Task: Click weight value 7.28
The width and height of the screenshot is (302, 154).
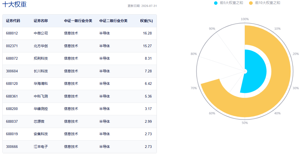Action: pyautogui.click(x=148, y=71)
